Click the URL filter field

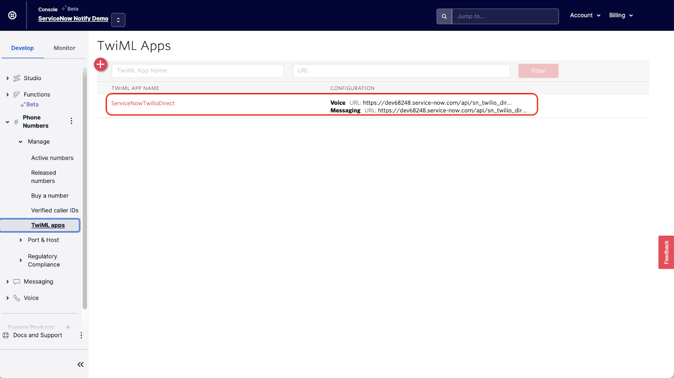(401, 71)
